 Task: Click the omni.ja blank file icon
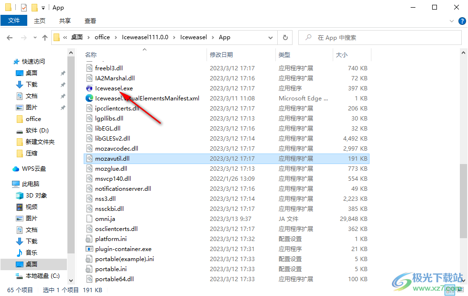(89, 219)
